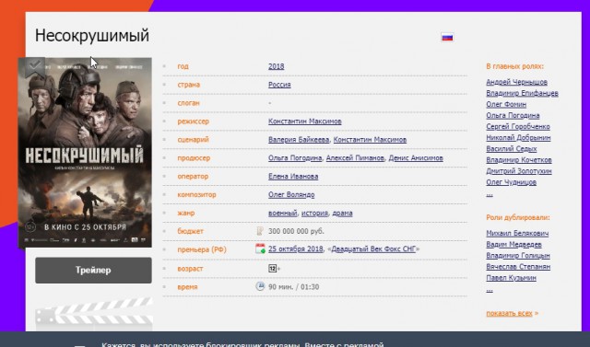
Task: Select the драма genre link
Action: point(342,213)
